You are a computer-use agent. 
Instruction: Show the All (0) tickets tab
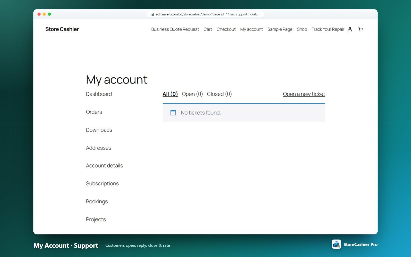click(x=170, y=94)
